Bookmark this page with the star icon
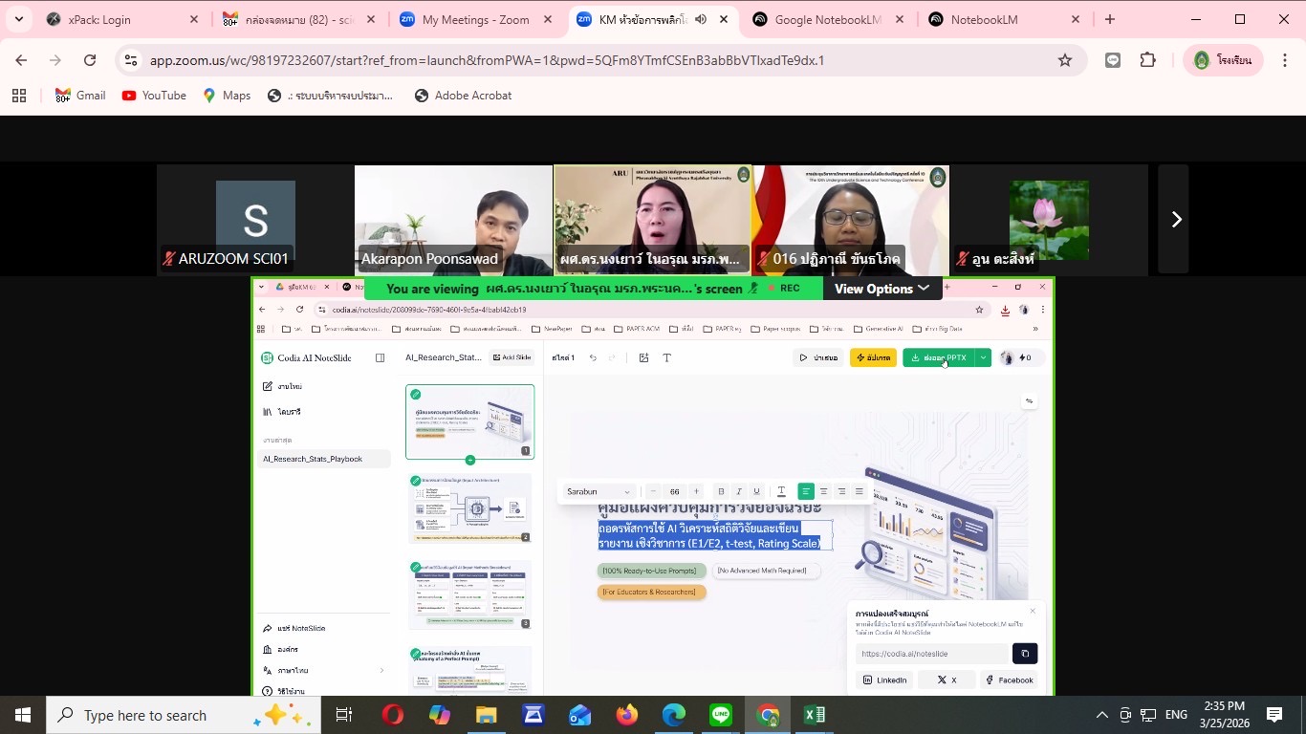Image resolution: width=1306 pixels, height=734 pixels. click(1064, 60)
